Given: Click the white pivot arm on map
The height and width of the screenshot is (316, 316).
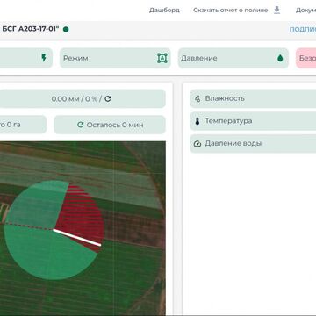Looking at the screenshot, I should click(77, 237).
